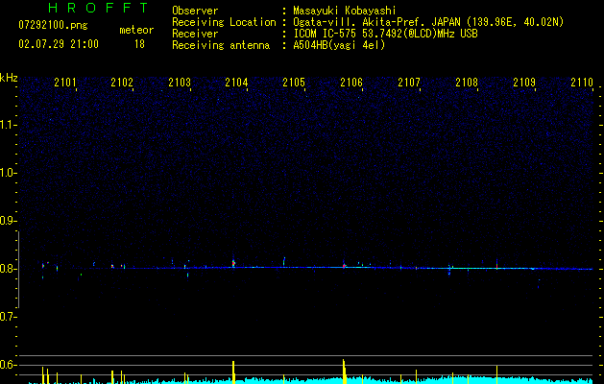Click the 0.6 kHz axis label

9,365
